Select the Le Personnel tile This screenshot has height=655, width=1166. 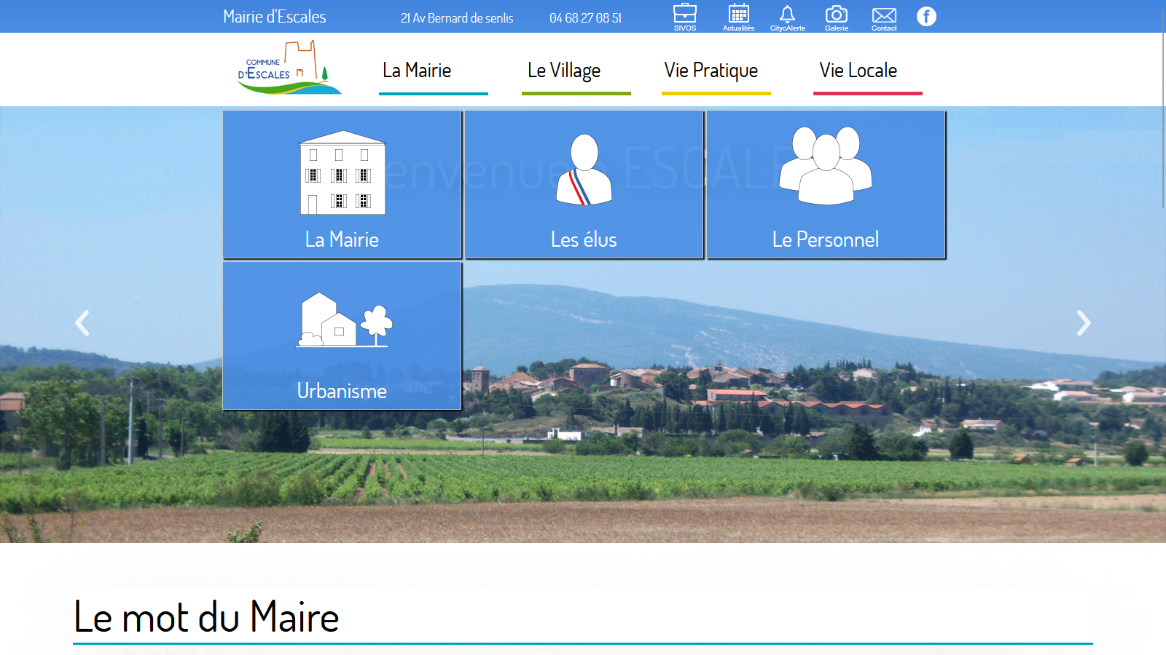pos(826,185)
